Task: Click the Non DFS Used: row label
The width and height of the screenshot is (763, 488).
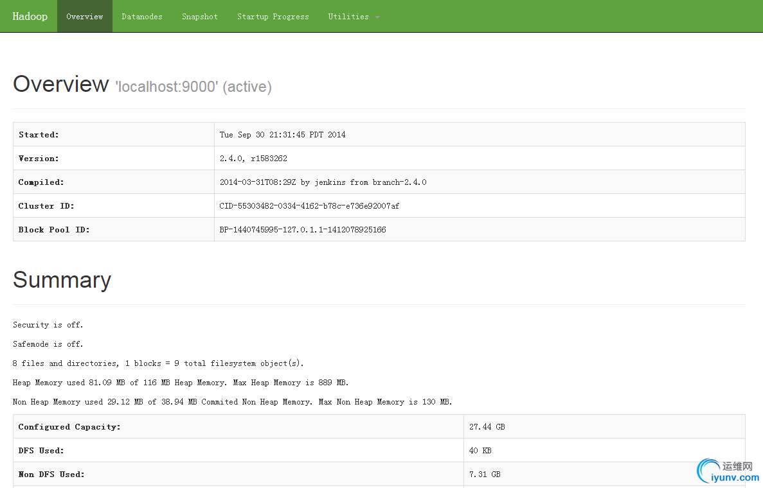Action: 51,475
